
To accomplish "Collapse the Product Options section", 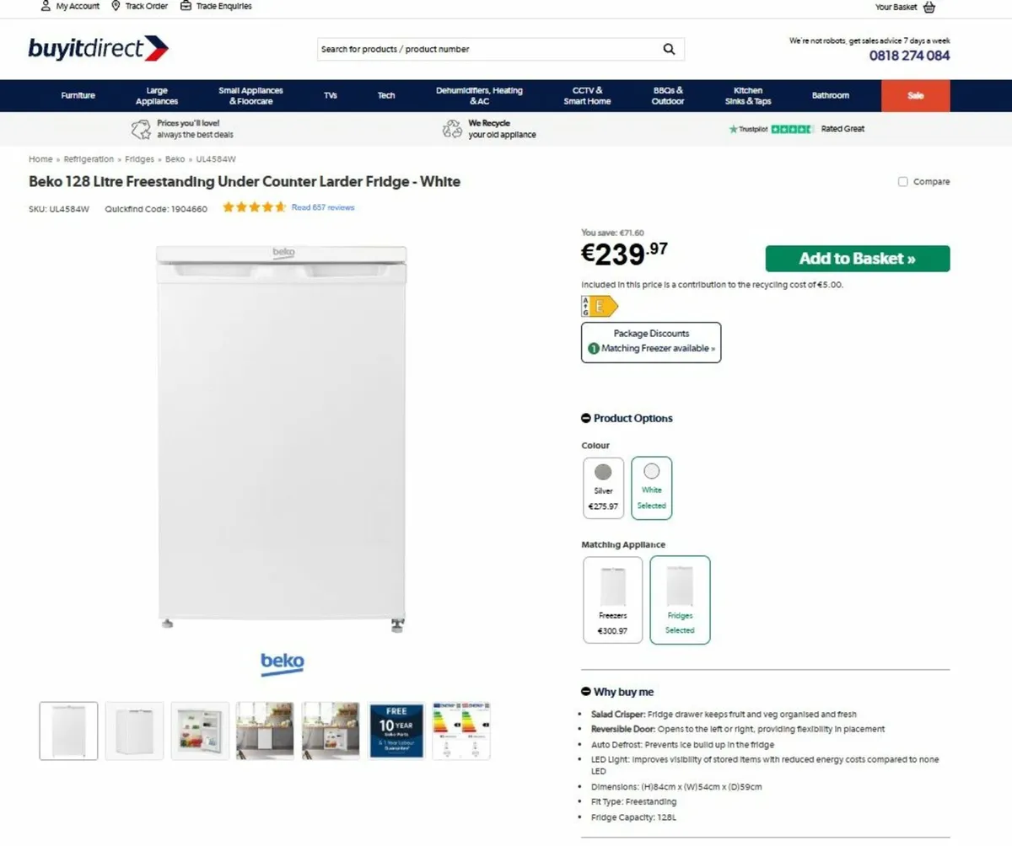I will pos(585,418).
